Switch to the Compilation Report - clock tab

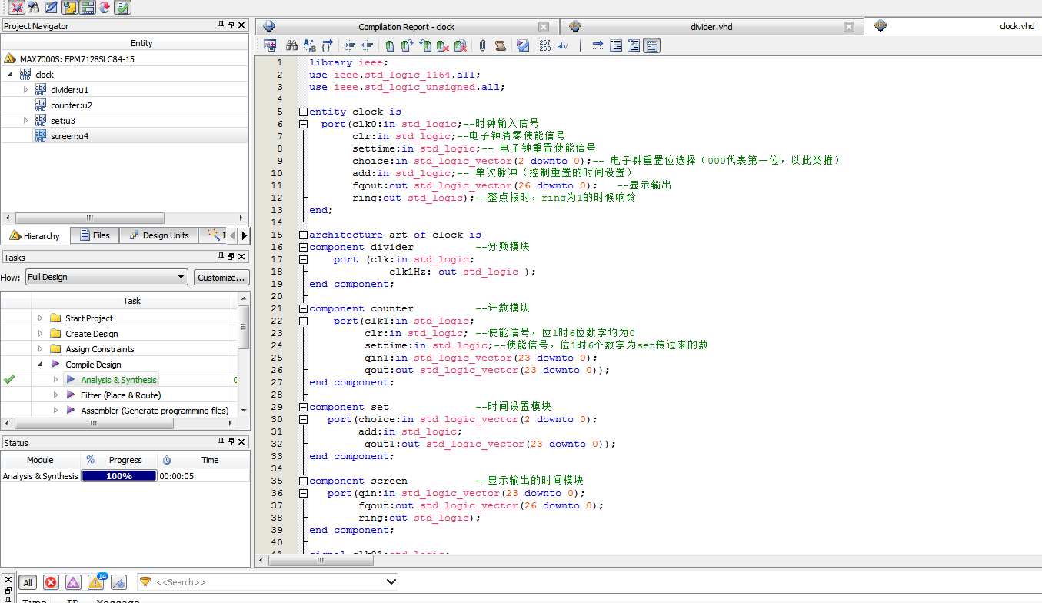pyautogui.click(x=406, y=27)
